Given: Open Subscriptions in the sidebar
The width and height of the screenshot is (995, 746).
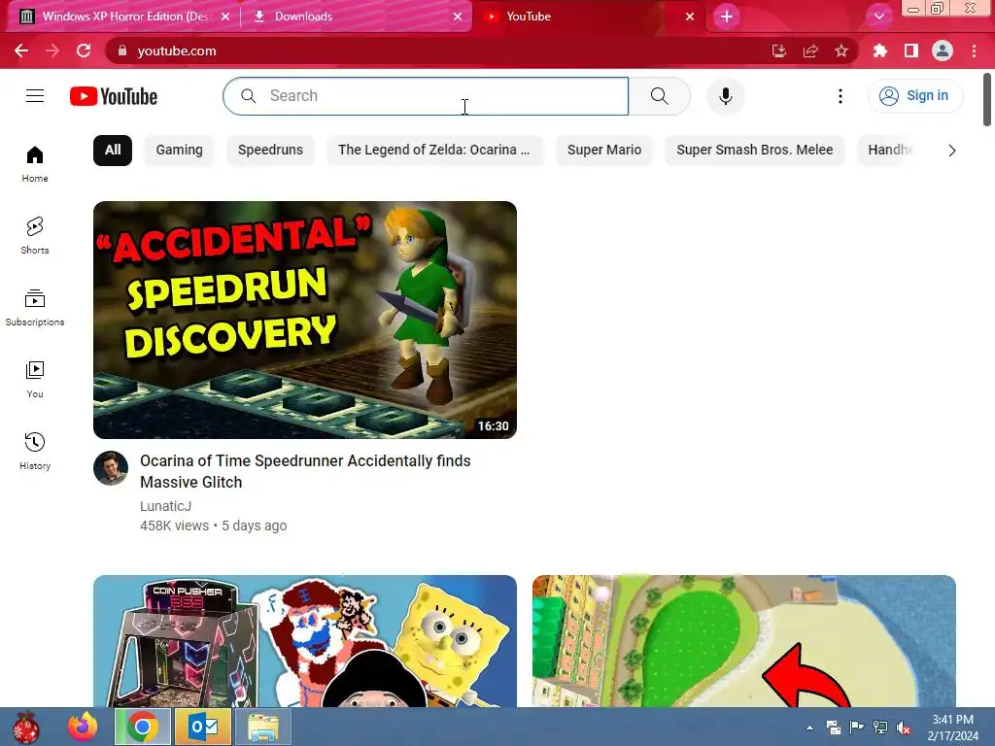Looking at the screenshot, I should (35, 307).
